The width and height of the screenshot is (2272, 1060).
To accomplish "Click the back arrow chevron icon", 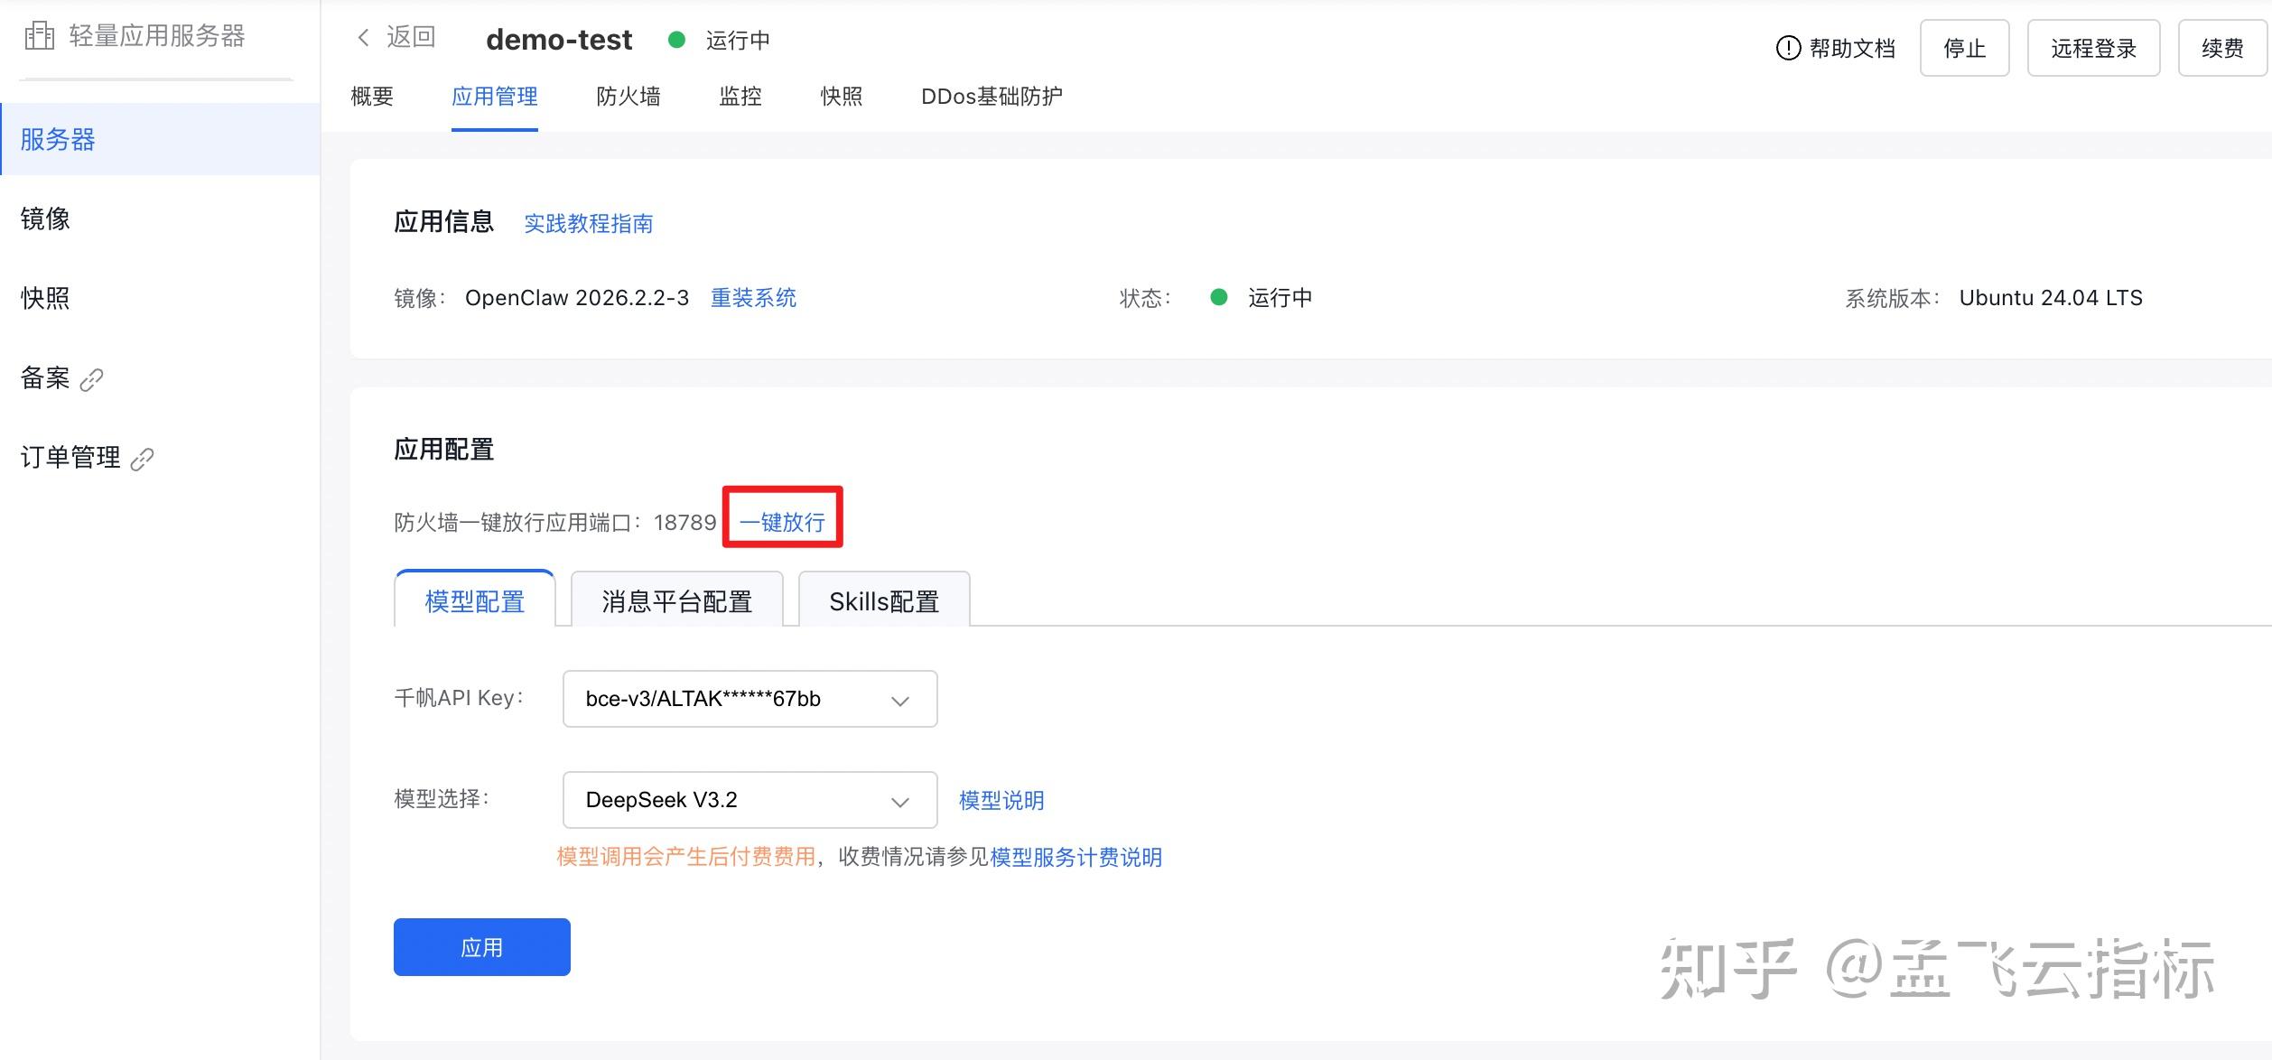I will (363, 37).
